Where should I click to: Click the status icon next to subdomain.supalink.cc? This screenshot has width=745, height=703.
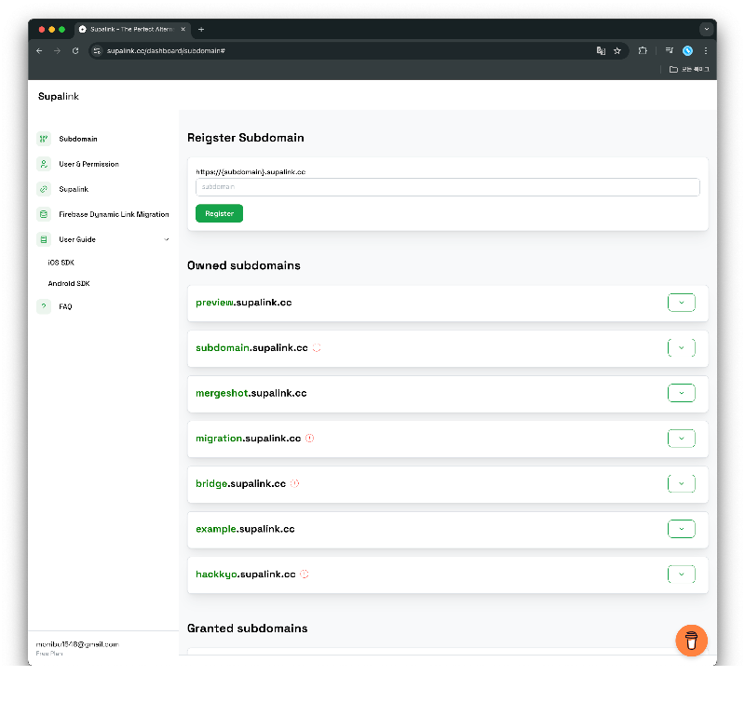click(x=317, y=347)
